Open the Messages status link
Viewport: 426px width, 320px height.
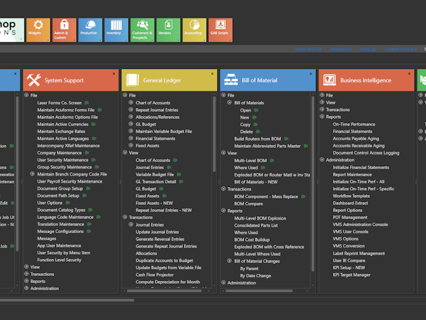(340, 49)
